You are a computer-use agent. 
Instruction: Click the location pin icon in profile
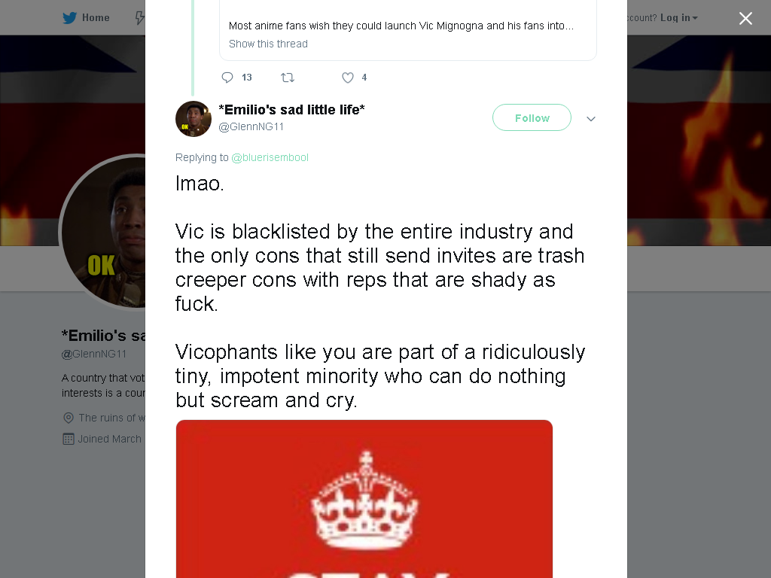coord(69,418)
